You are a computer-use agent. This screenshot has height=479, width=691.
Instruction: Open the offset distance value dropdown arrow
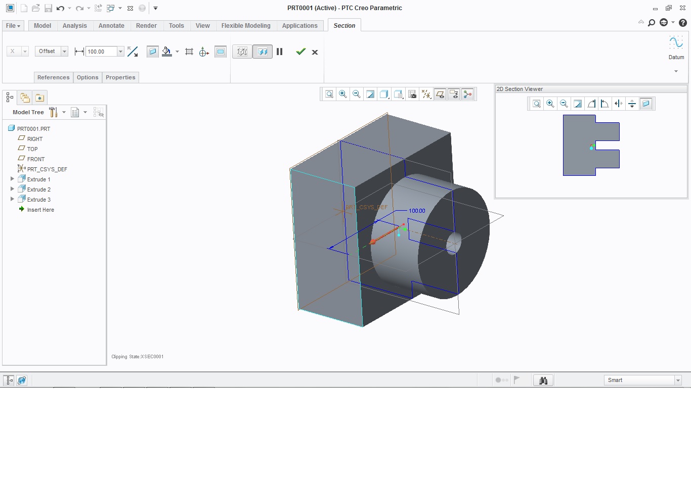120,52
